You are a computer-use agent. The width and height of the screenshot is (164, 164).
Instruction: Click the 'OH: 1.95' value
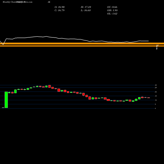coord(112,10)
